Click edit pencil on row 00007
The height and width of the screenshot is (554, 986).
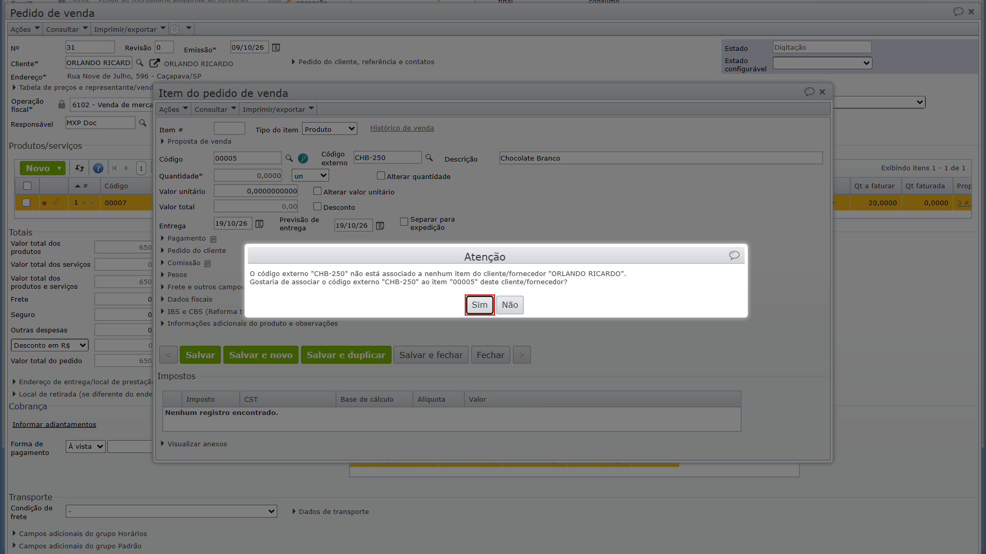pos(55,203)
